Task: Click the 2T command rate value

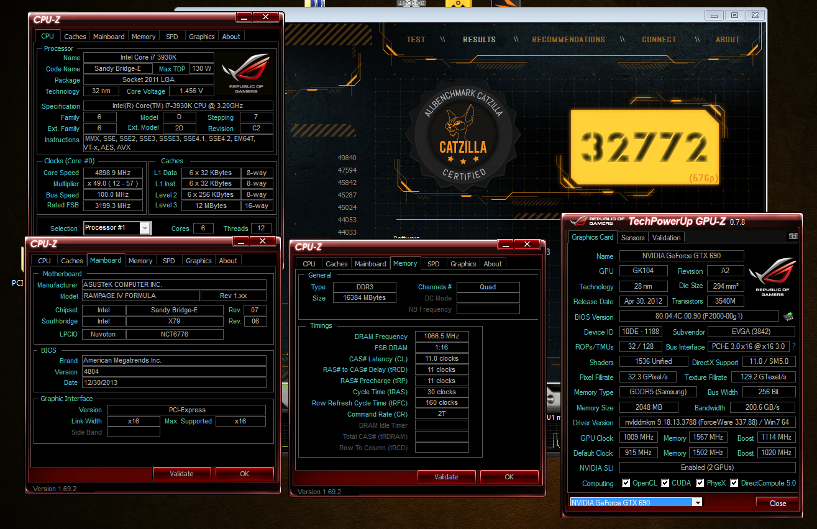Action: click(x=442, y=414)
